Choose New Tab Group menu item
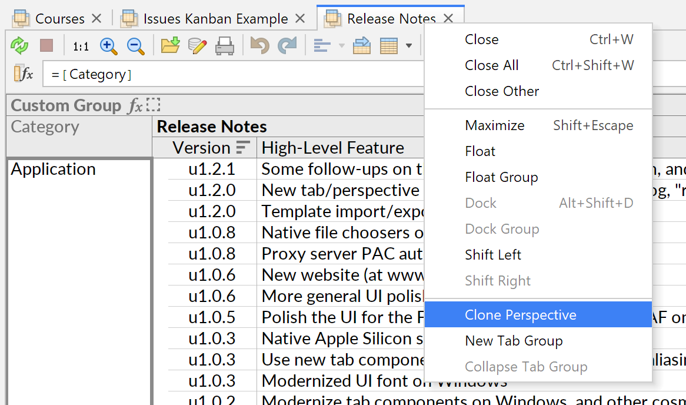The image size is (686, 405). click(x=514, y=341)
